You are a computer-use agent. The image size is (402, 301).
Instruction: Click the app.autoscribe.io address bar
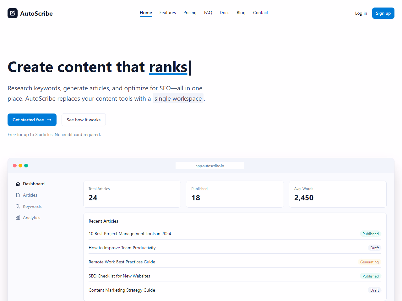[209, 166]
